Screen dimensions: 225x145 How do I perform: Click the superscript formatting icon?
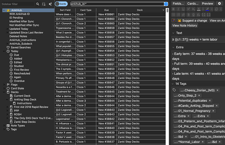click(188, 9)
